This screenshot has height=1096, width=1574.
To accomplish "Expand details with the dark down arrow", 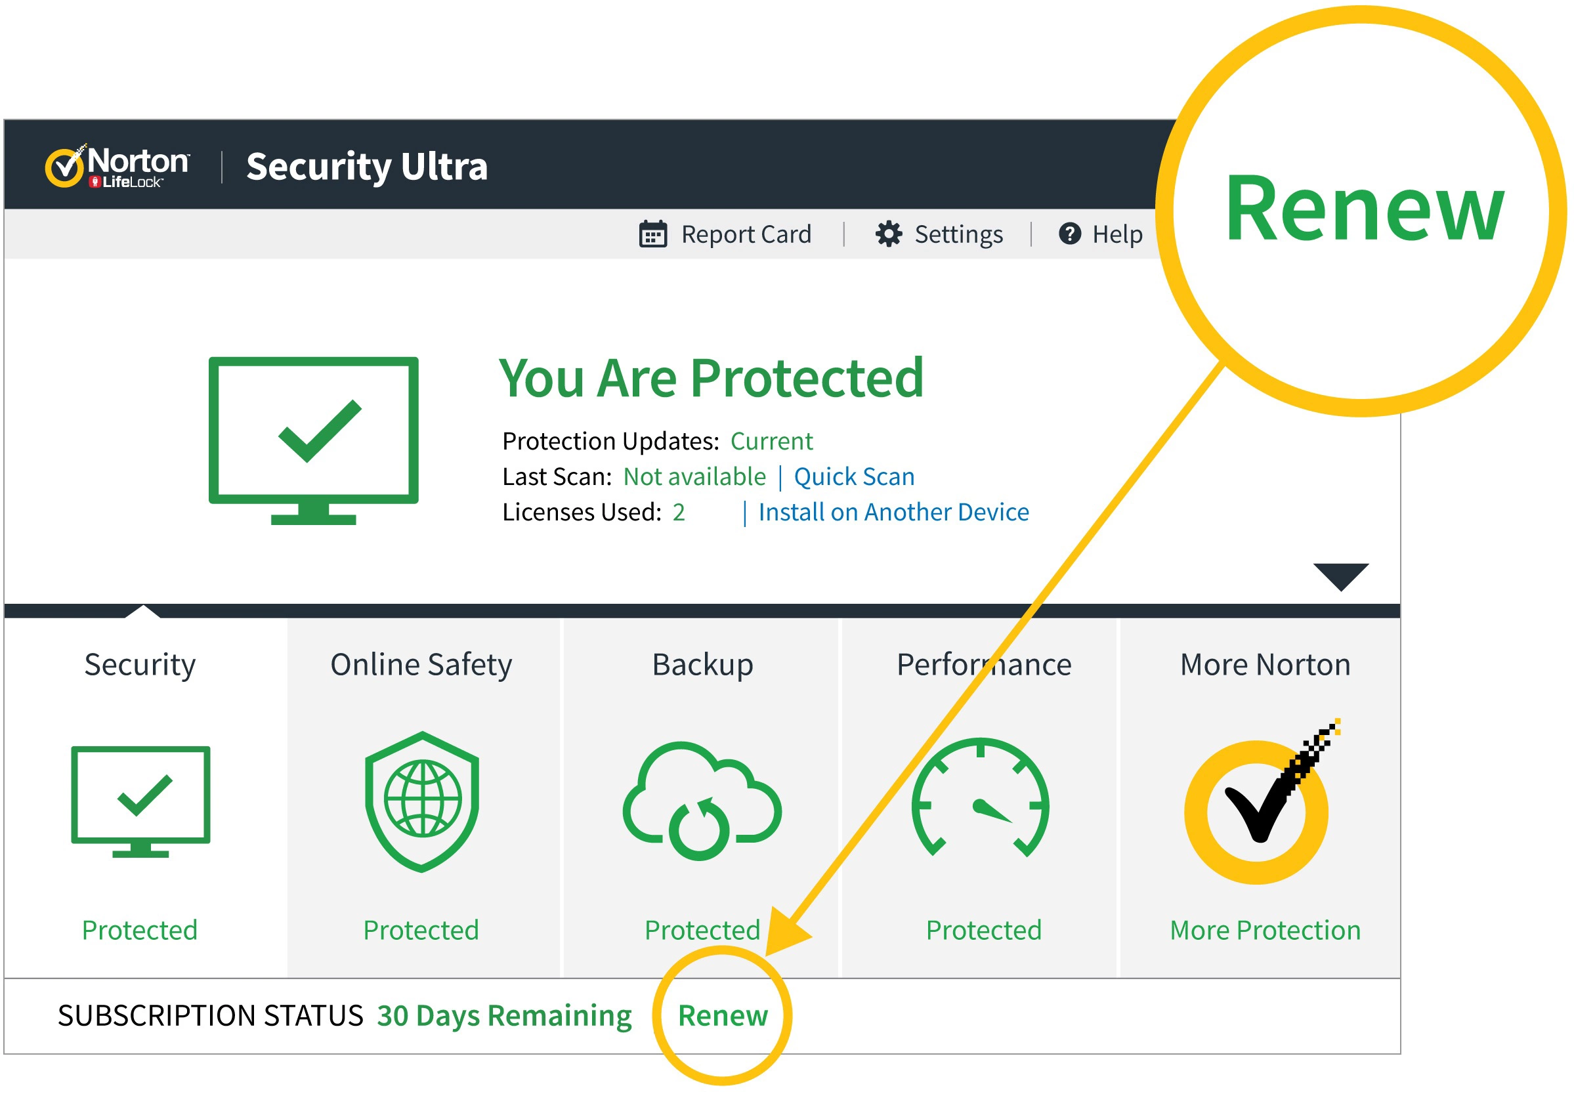I will click(1340, 576).
